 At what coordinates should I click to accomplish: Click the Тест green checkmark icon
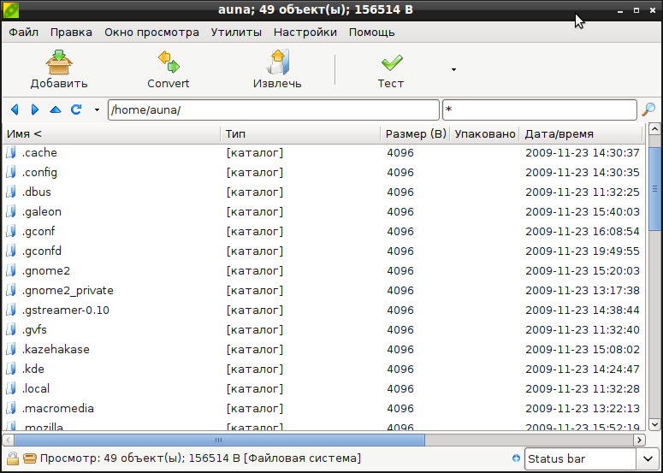click(392, 63)
